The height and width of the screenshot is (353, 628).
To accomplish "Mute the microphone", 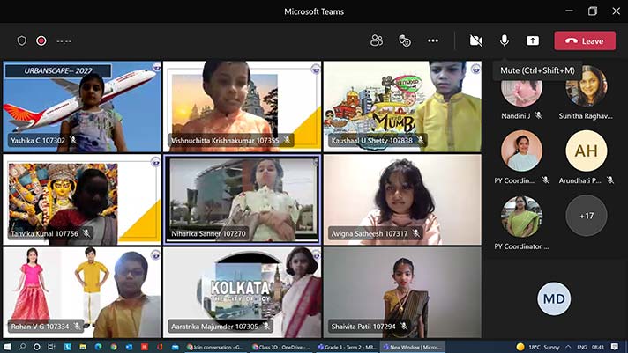I will click(505, 40).
